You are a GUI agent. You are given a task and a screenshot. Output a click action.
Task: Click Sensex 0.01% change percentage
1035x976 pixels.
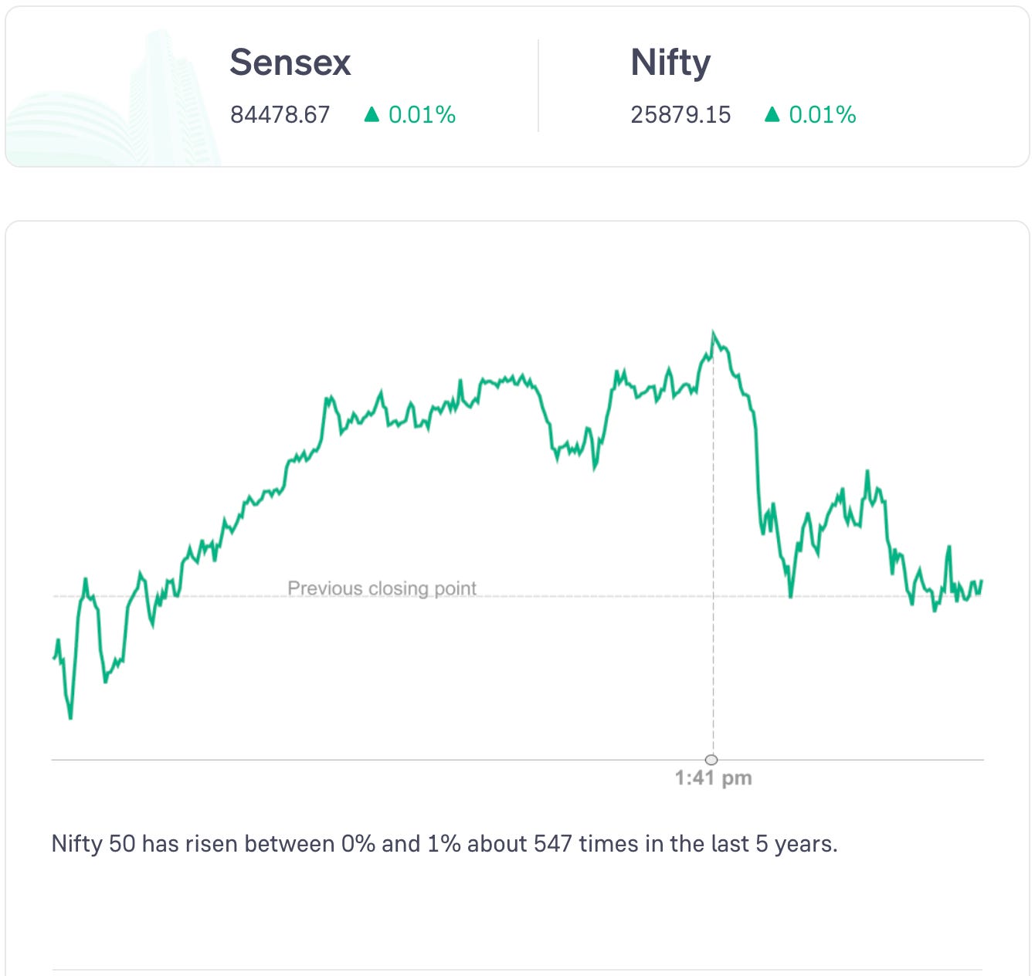tap(422, 115)
